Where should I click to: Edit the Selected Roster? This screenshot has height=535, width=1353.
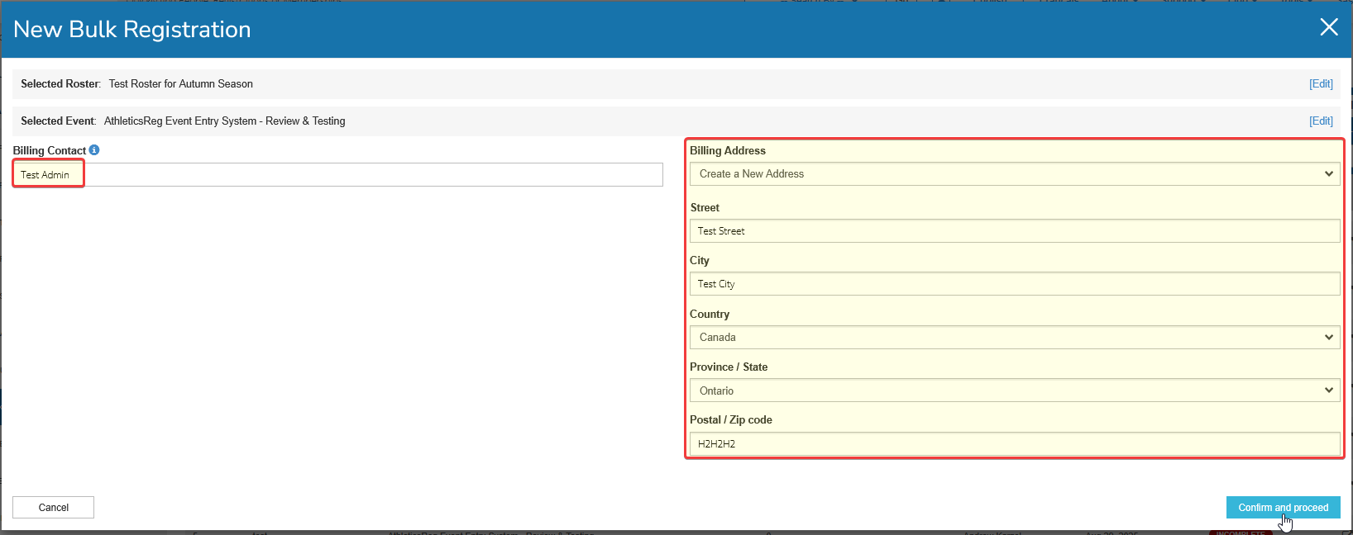(x=1320, y=84)
